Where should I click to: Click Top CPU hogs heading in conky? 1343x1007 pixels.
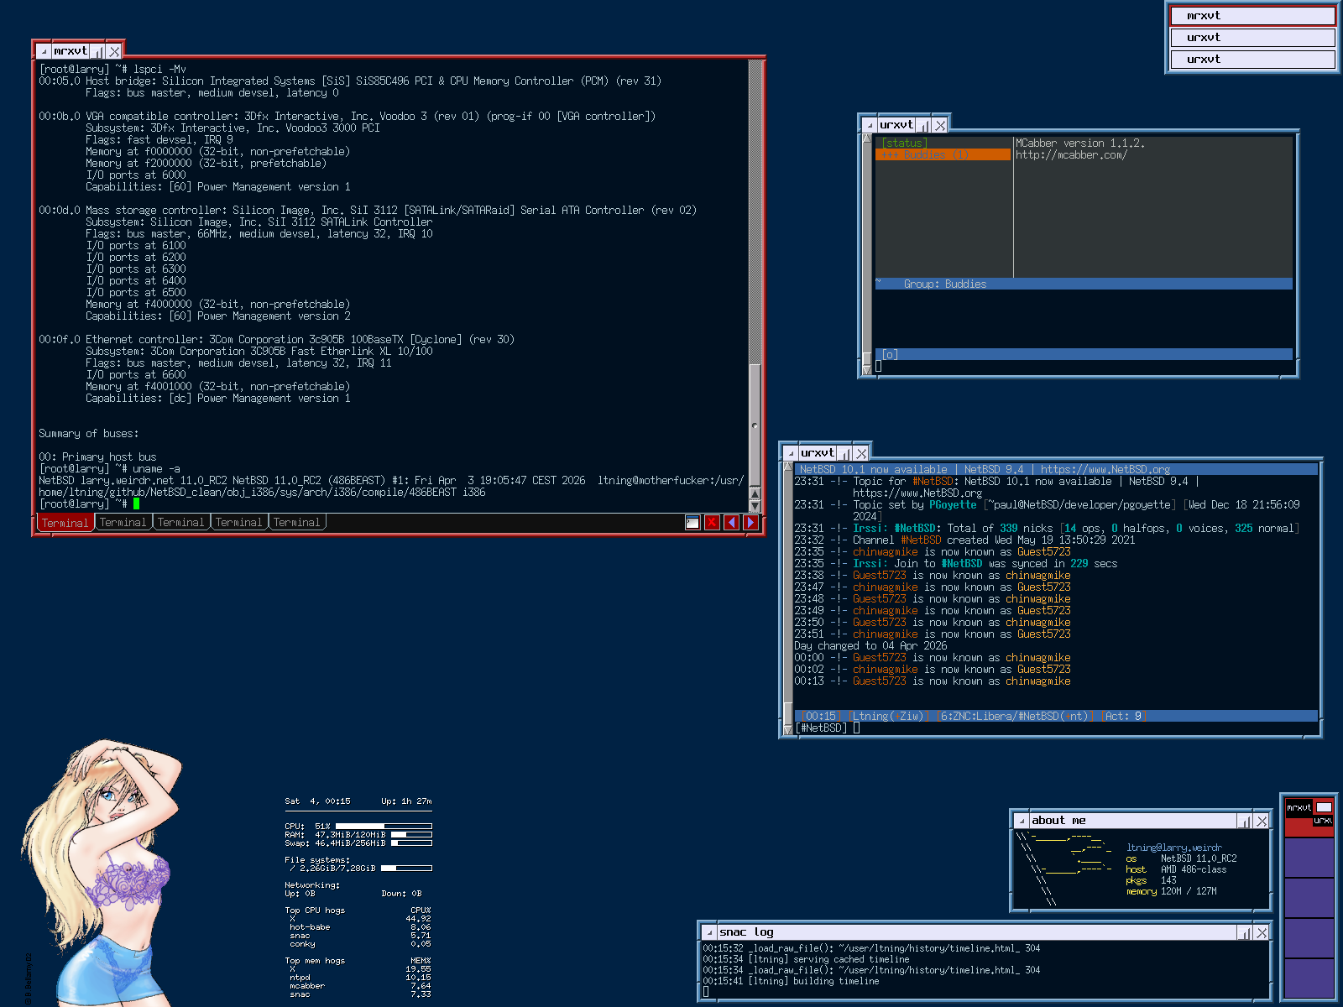[315, 910]
